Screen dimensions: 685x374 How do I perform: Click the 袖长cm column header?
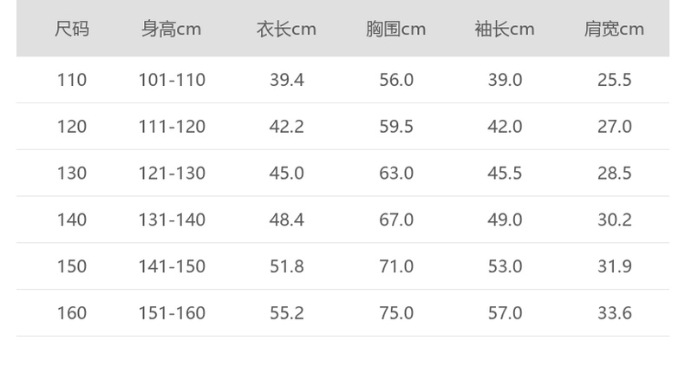505,30
